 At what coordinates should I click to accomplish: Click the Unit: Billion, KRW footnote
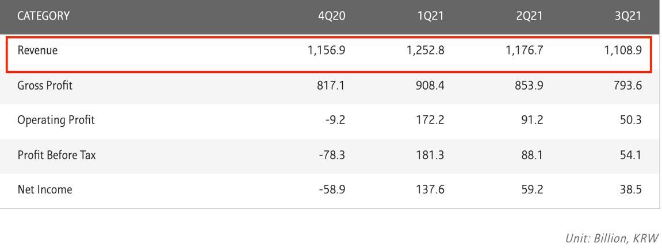coord(609,239)
